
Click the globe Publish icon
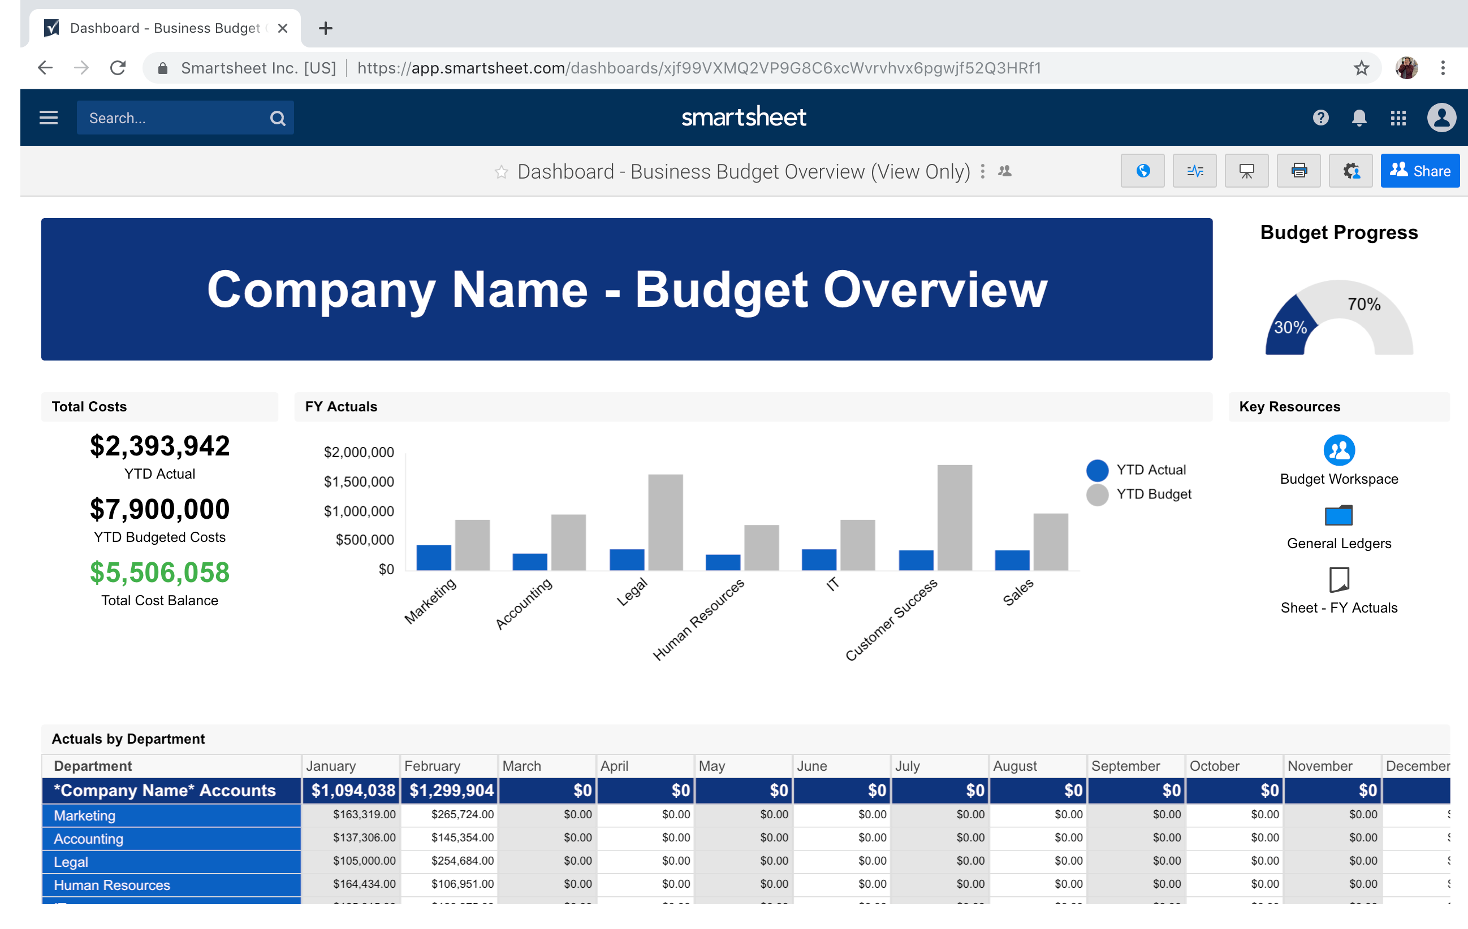(x=1142, y=171)
